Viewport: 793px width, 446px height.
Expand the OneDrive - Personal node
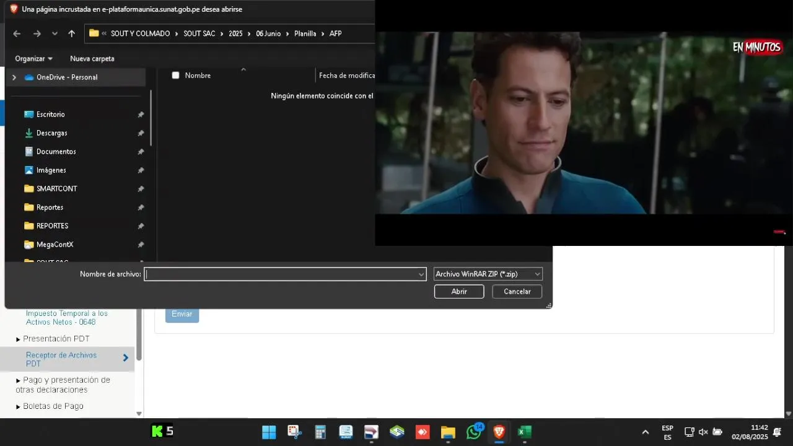click(x=14, y=77)
